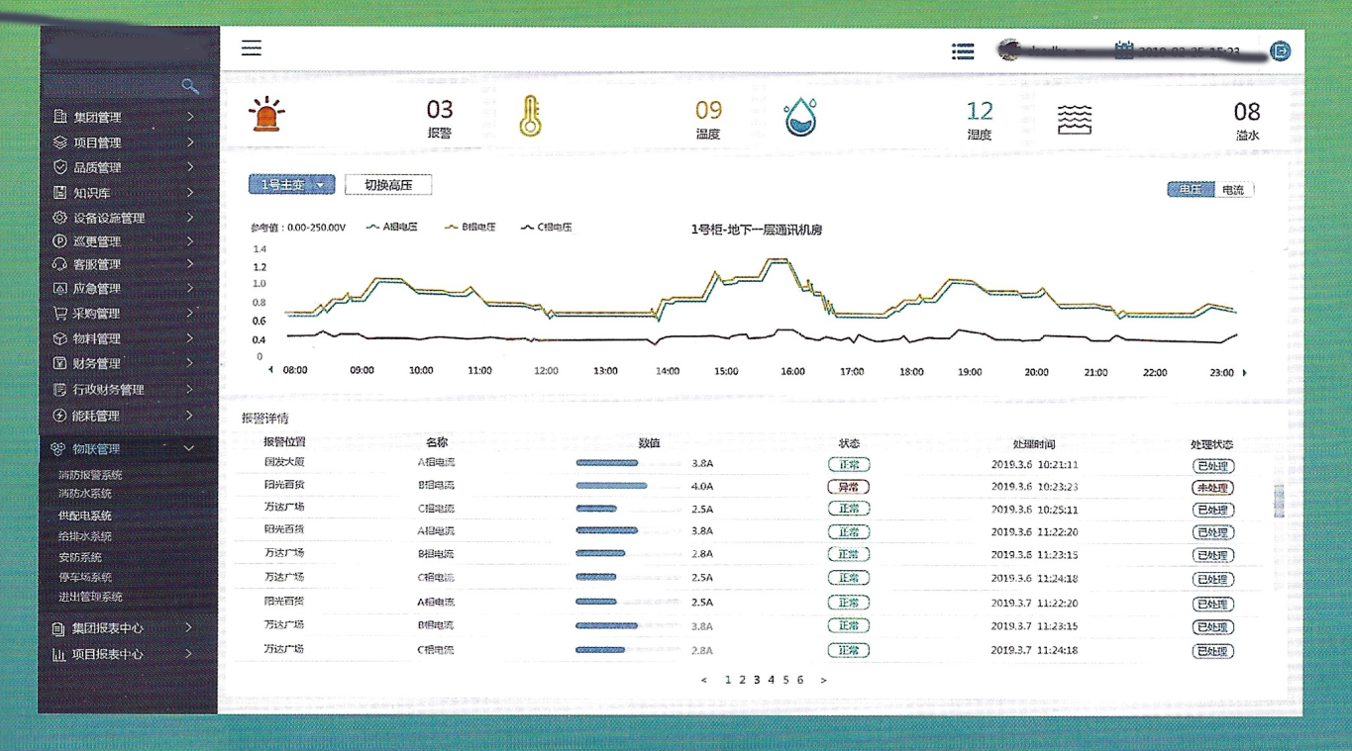Click the 财务管理 yen icon
1352x751 pixels.
tap(60, 363)
